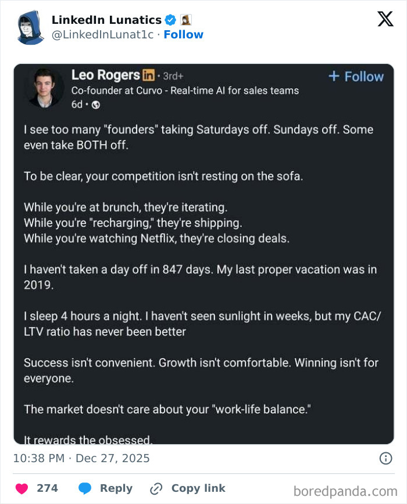This screenshot has height=504, width=407.
Task: Open the 6d post age details
Action: tap(76, 103)
